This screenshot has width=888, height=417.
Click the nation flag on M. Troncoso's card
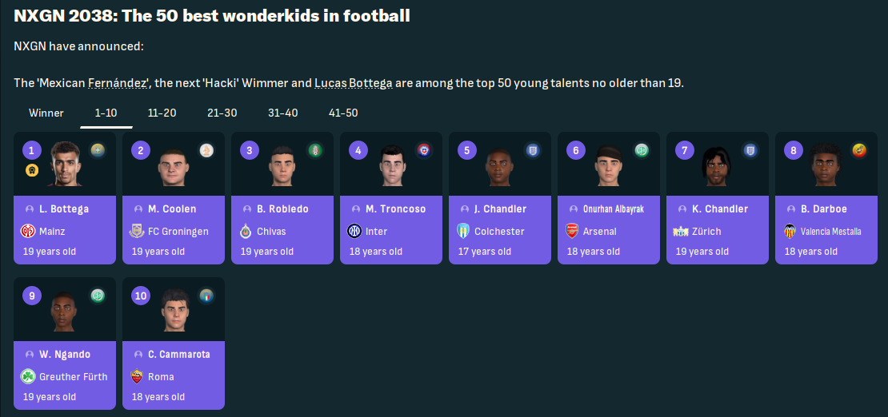tap(424, 149)
